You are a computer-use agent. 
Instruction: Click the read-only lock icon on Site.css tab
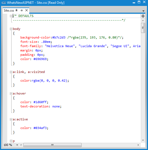pyautogui.click(x=17, y=10)
